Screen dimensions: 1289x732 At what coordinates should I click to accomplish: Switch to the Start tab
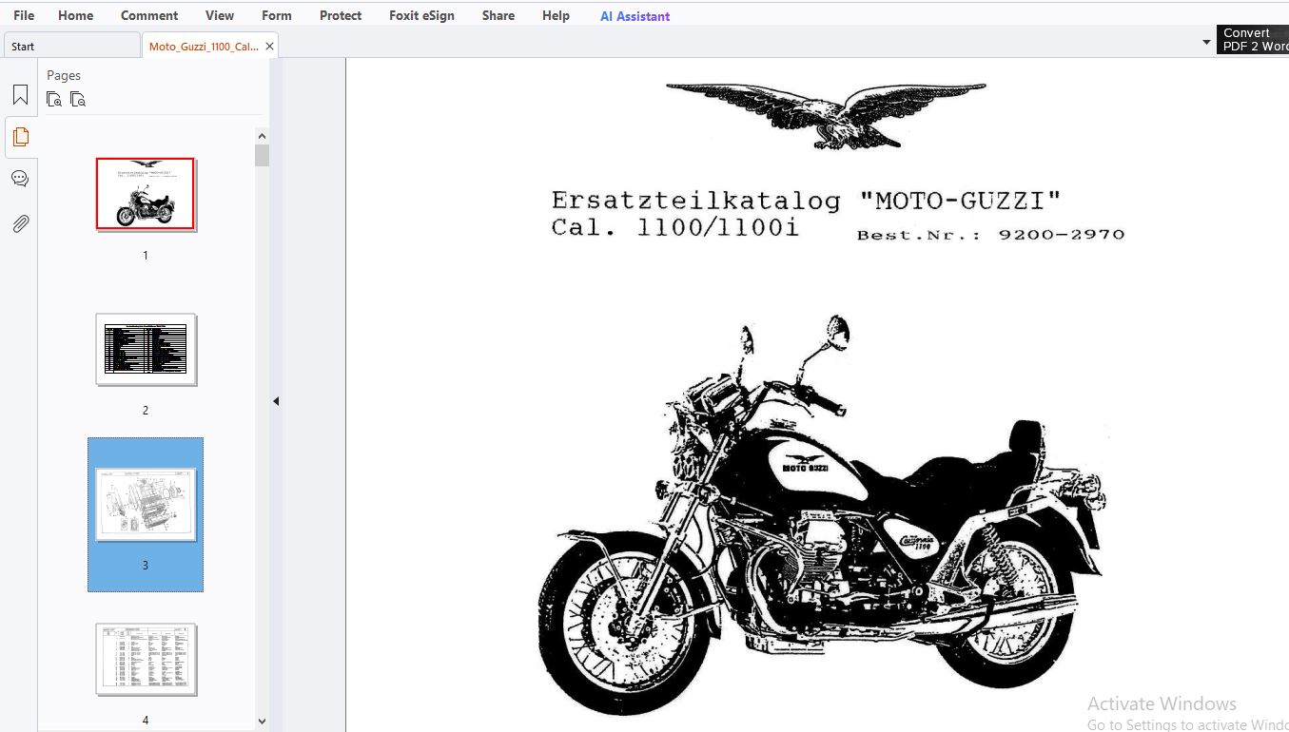point(71,46)
